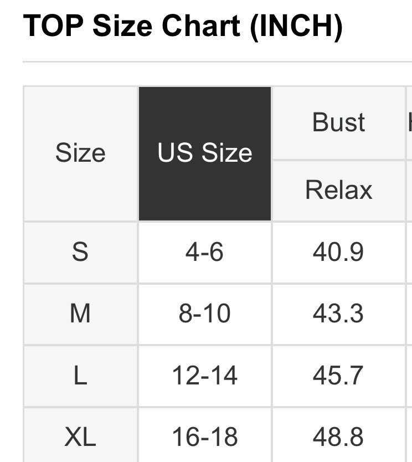412x462 pixels.
Task: Click the TOP Size Chart (INCH) heading
Action: tap(183, 26)
